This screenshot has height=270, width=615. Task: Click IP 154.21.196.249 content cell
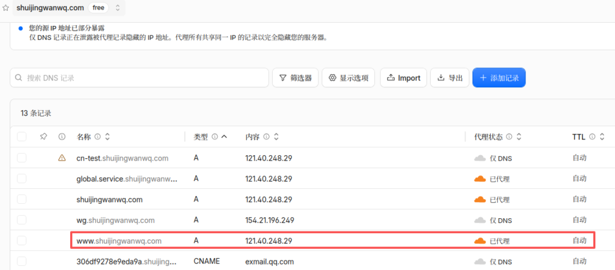(x=270, y=220)
